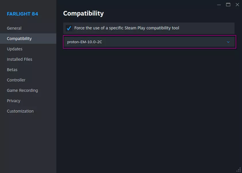The width and height of the screenshot is (242, 173).
Task: Open Controller settings page
Action: [16, 80]
